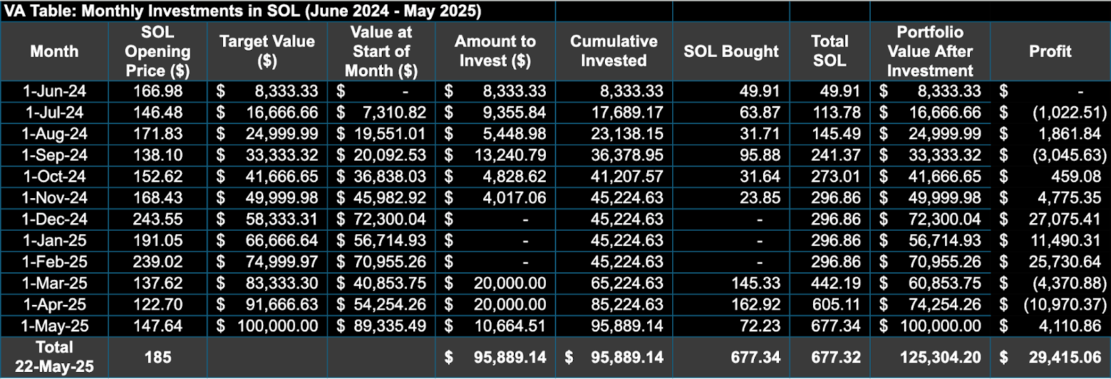Click the 27,075.41 profit cell
The height and width of the screenshot is (379, 1111).
(1050, 219)
